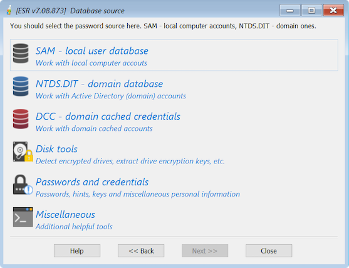Click the Disk tools drive-with-lock icon

23,152
